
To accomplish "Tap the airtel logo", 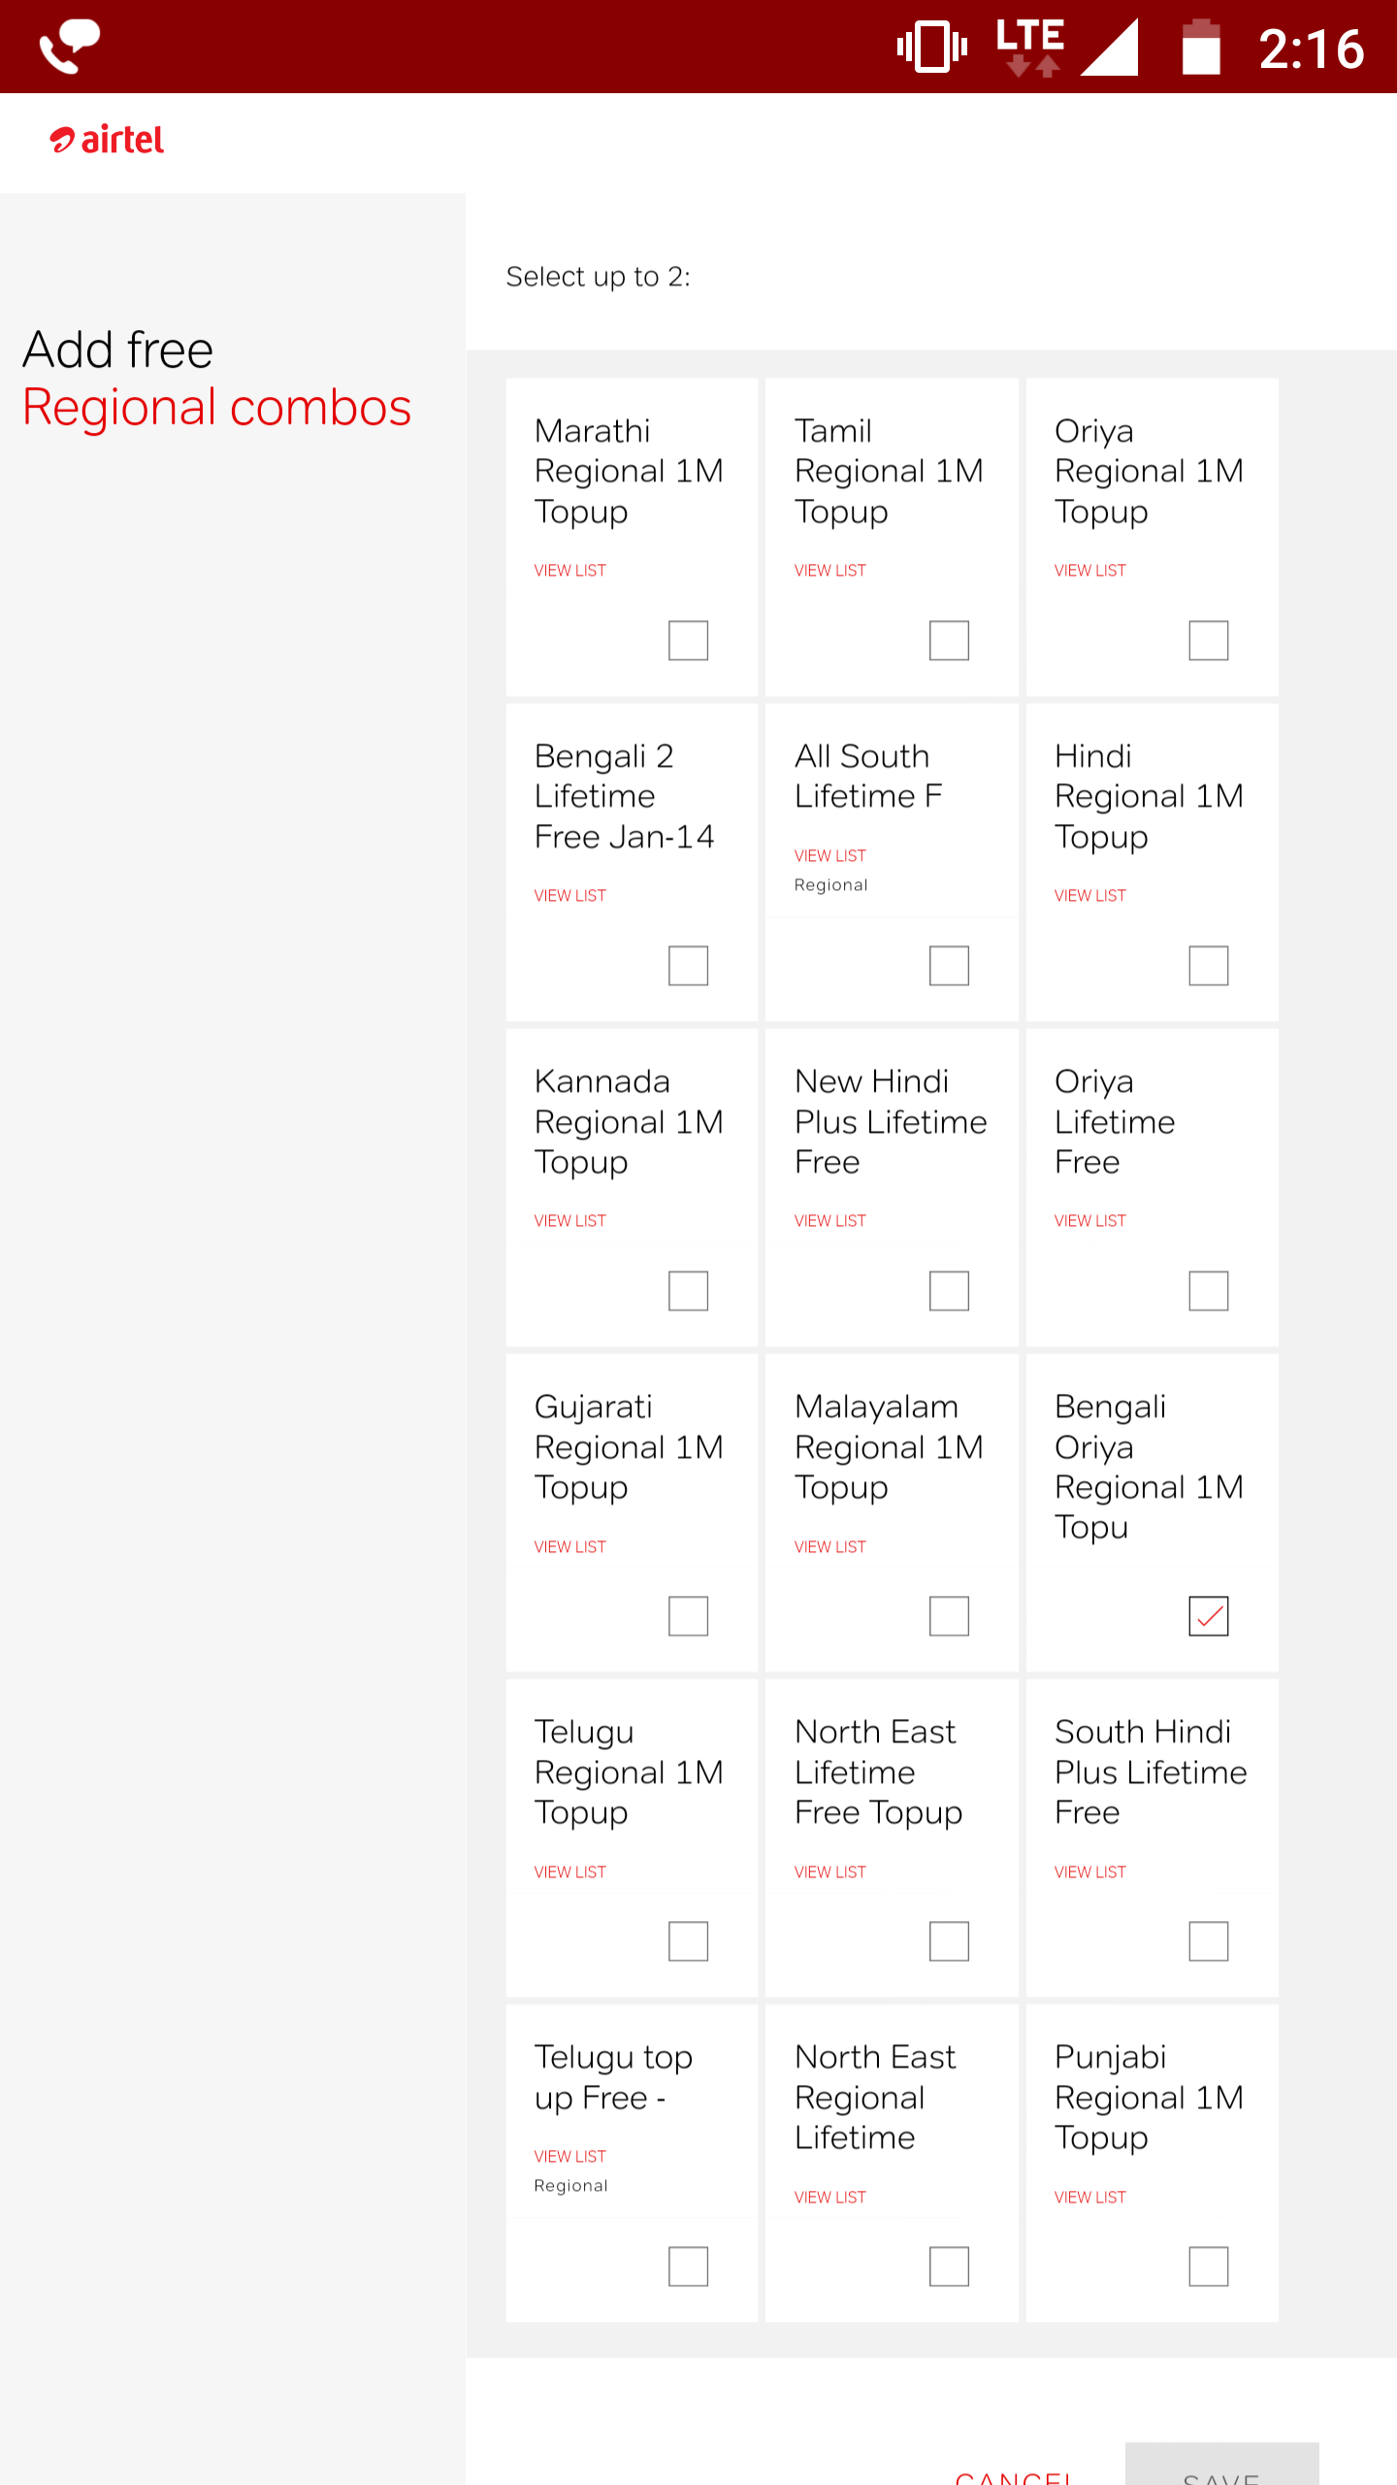I will tap(107, 141).
